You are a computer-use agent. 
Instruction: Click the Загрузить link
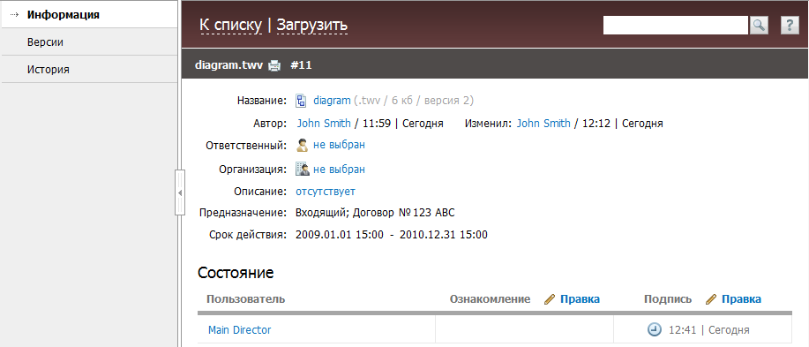(x=312, y=25)
